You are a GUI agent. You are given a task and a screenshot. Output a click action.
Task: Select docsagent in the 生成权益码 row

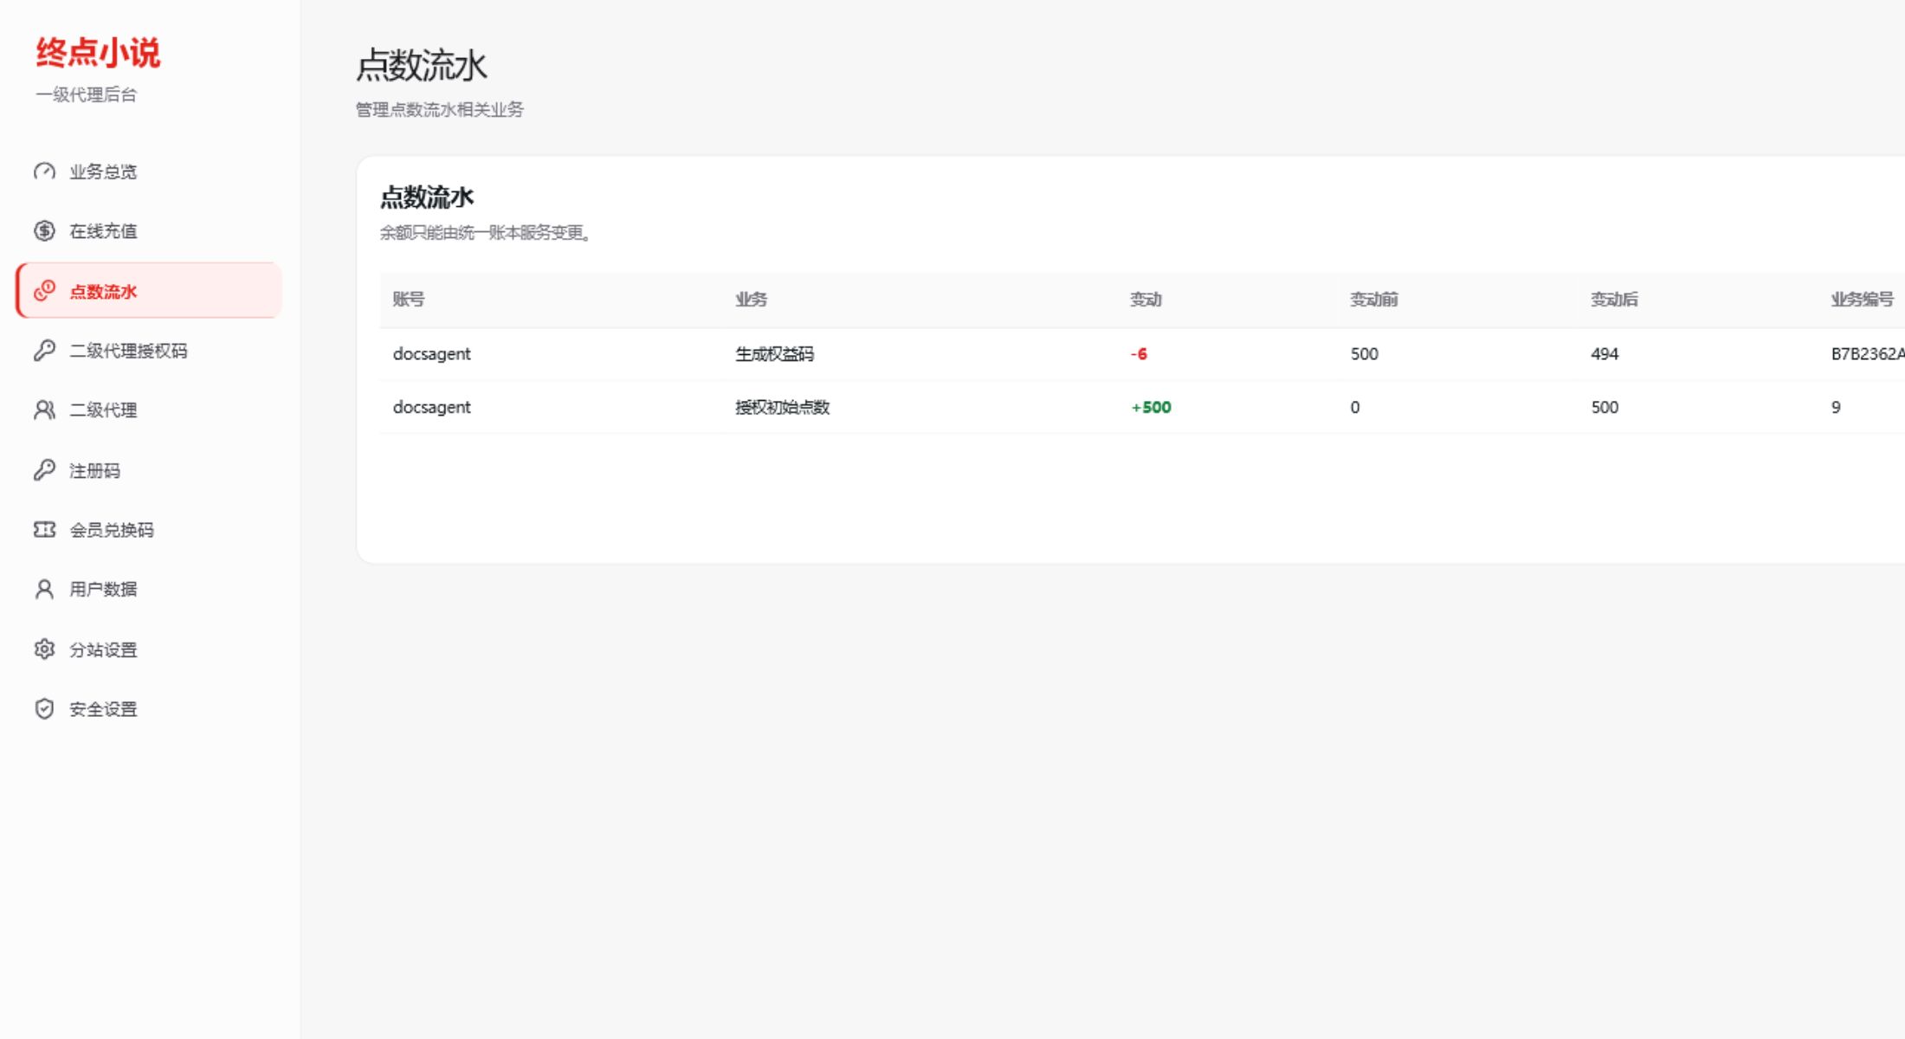pyautogui.click(x=432, y=354)
